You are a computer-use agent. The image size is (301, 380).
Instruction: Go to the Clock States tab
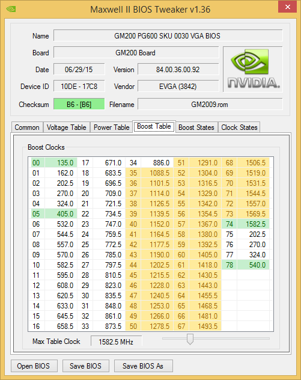tap(239, 127)
